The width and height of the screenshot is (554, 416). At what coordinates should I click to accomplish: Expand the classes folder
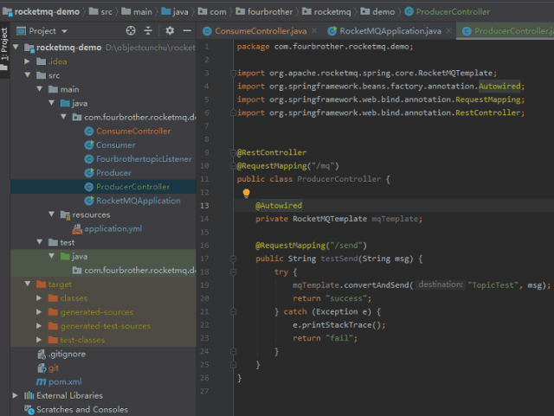point(39,298)
